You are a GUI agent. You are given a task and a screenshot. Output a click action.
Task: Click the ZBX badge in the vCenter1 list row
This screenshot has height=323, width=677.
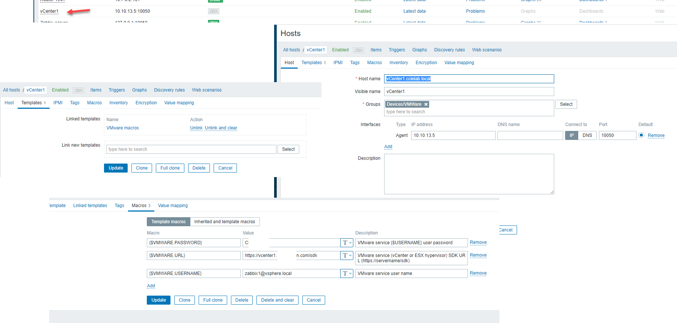(x=214, y=11)
